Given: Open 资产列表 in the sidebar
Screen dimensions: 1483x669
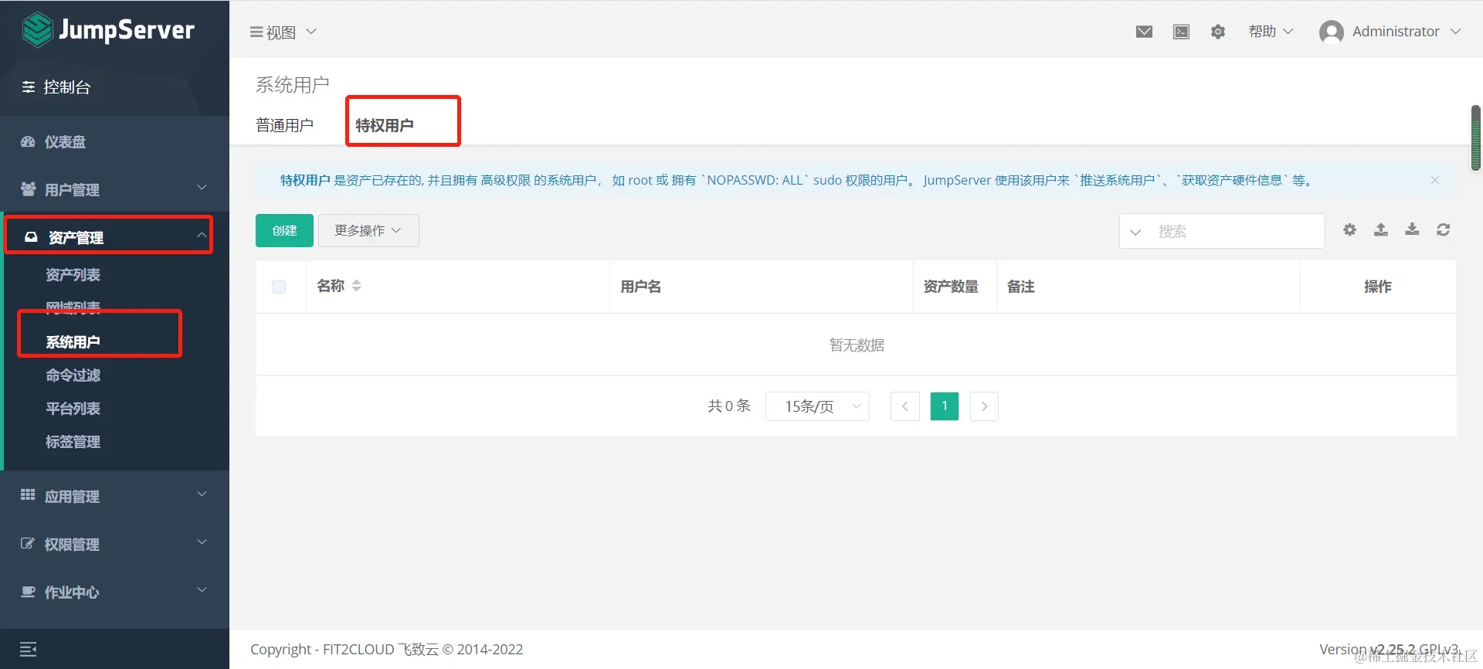Looking at the screenshot, I should [x=73, y=275].
